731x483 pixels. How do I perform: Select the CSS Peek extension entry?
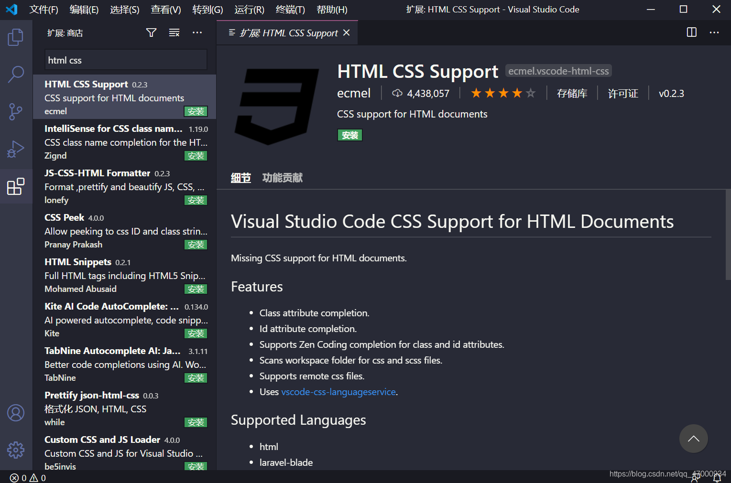pyautogui.click(x=124, y=230)
